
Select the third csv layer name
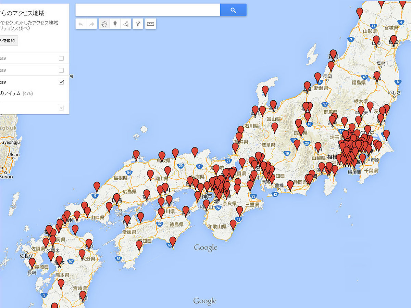3,82
